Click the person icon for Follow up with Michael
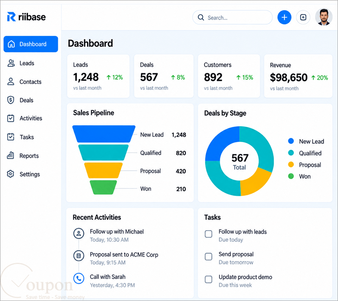Screen dimensions: 338x301 point(79,233)
